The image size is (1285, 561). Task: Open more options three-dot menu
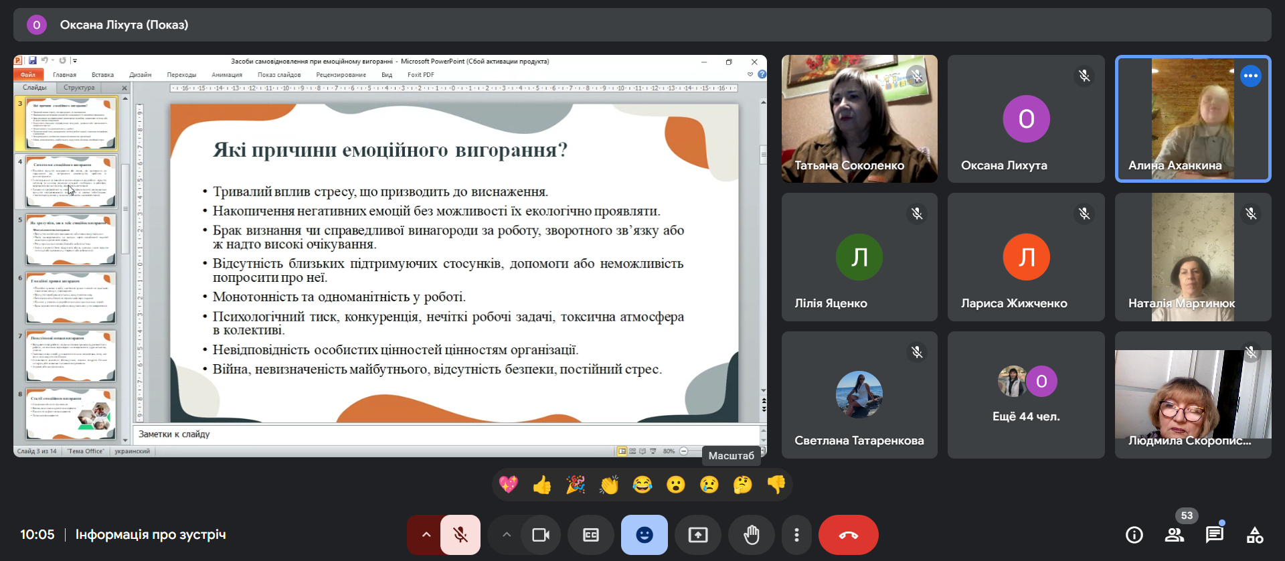point(796,535)
